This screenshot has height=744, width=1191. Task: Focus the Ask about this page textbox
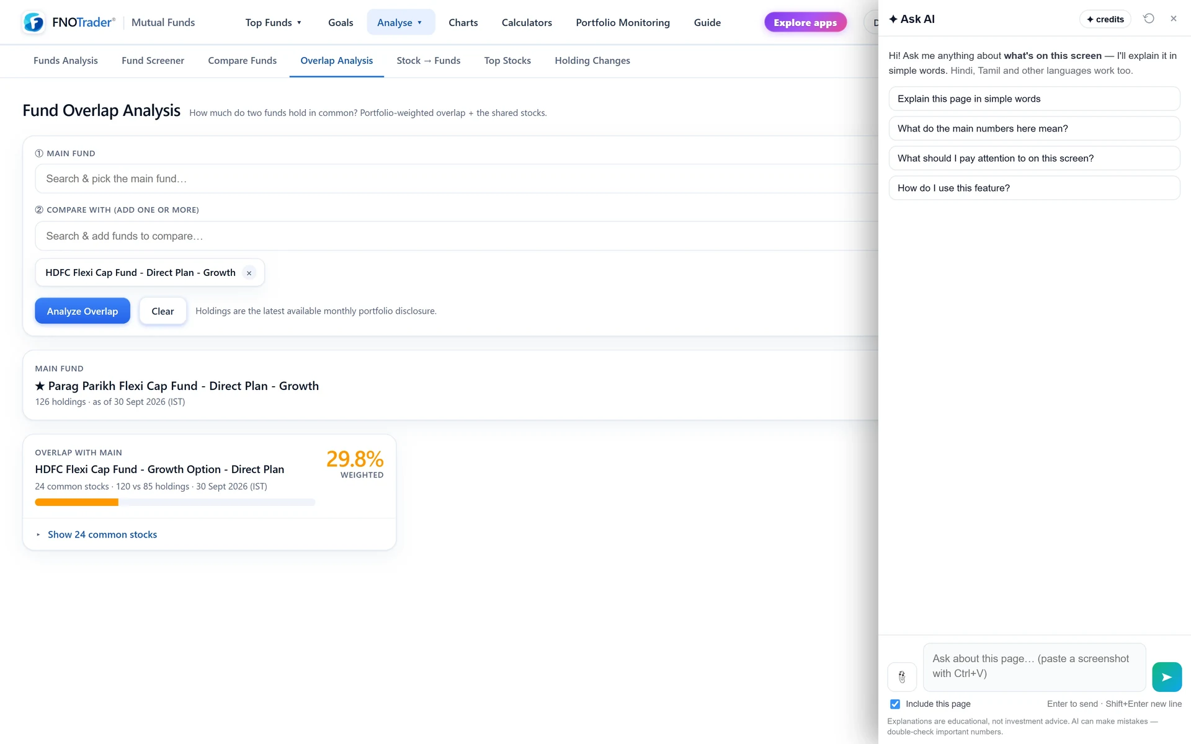click(x=1034, y=667)
